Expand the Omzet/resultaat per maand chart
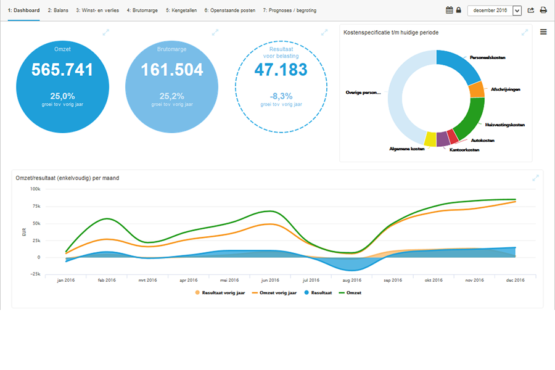This screenshot has width=555, height=370. coord(535,178)
